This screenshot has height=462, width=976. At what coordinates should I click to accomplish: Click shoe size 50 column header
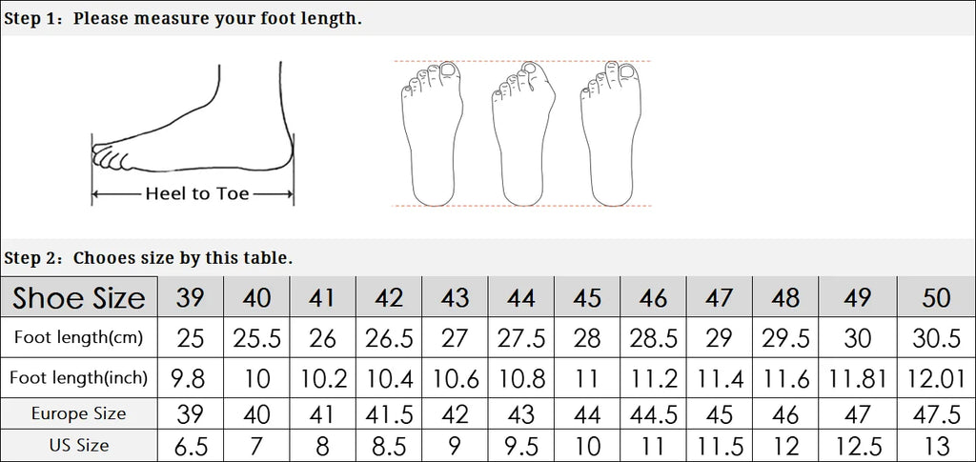coord(936,298)
